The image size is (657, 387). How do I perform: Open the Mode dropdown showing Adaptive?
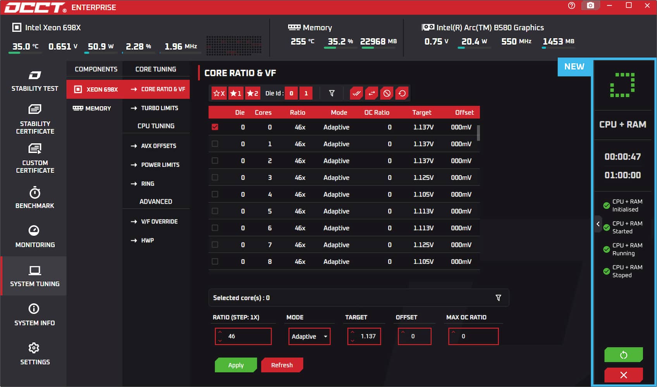click(309, 336)
